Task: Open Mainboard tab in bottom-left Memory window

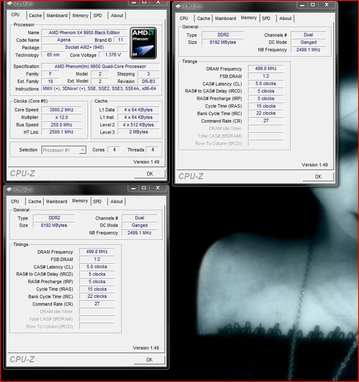Action: pyautogui.click(x=57, y=201)
